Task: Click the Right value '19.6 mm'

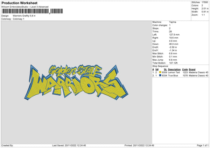Action: point(174,38)
